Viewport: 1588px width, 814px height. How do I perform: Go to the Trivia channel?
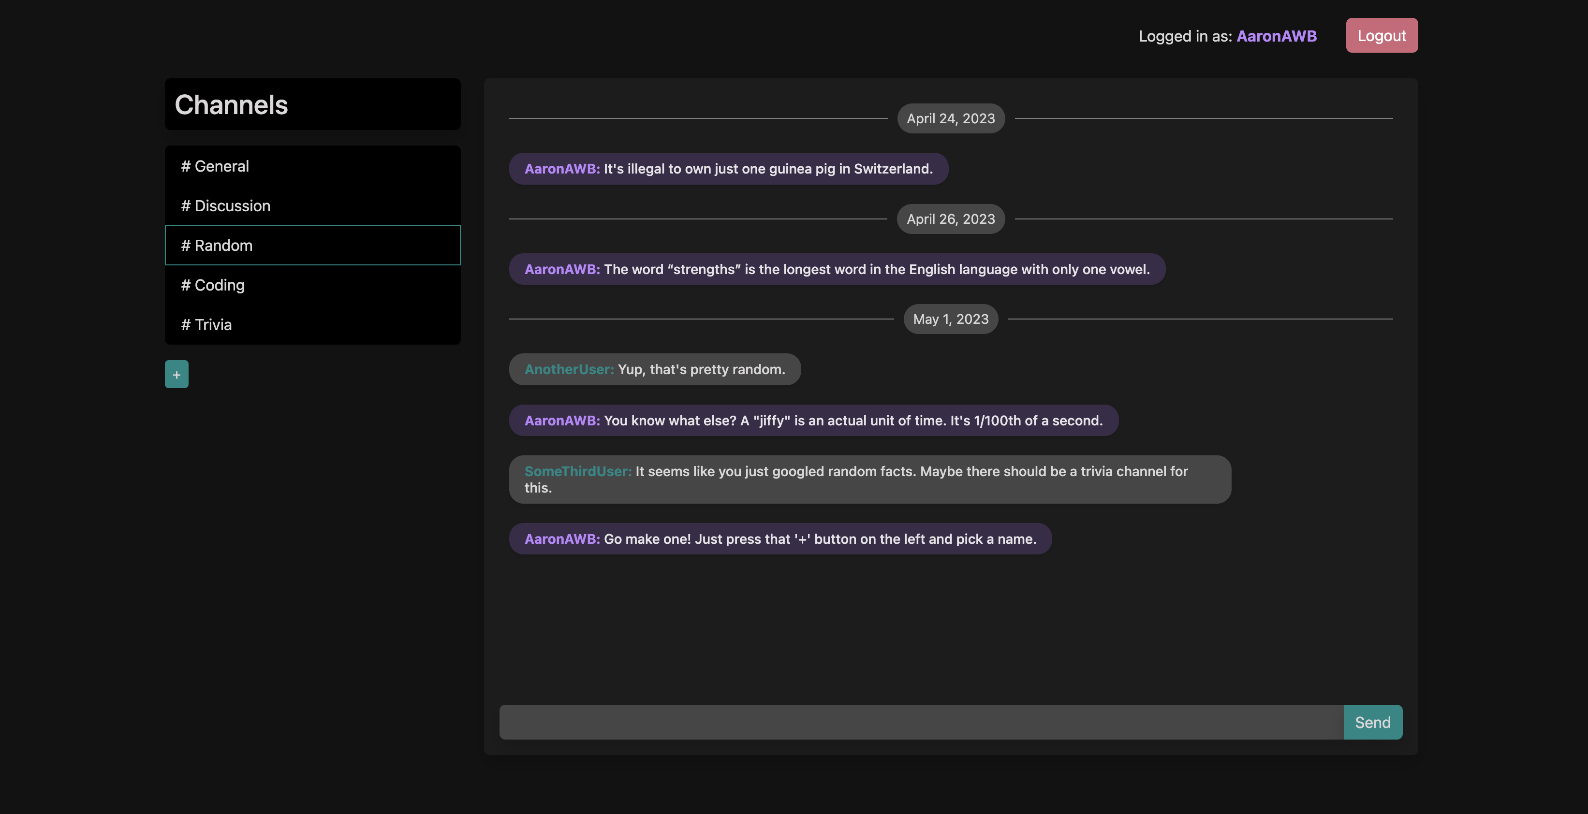tap(312, 324)
